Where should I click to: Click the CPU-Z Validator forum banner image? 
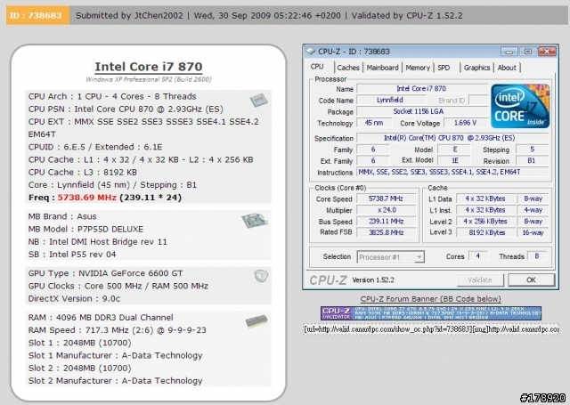coord(431,313)
